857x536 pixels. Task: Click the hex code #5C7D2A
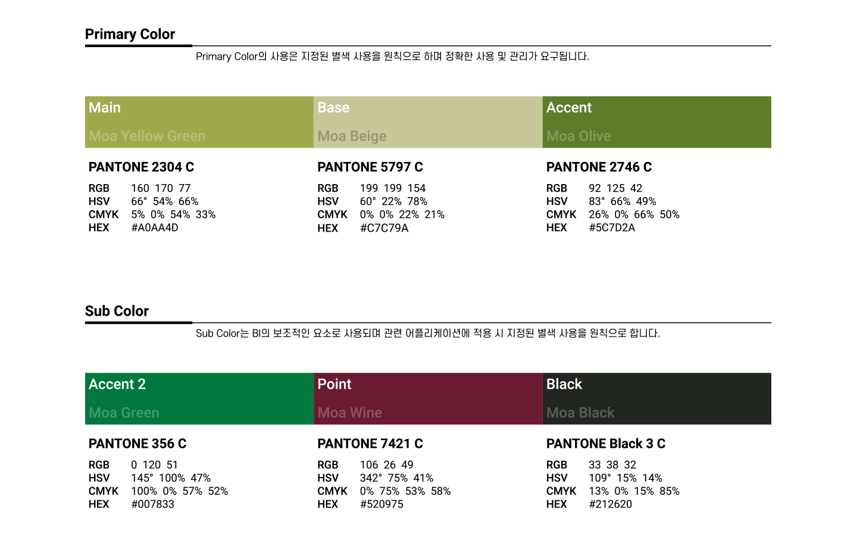click(612, 228)
